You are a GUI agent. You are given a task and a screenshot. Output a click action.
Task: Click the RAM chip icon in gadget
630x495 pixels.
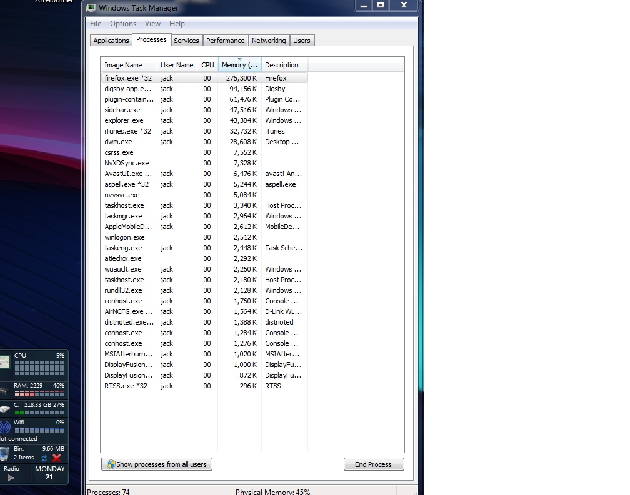(x=4, y=391)
